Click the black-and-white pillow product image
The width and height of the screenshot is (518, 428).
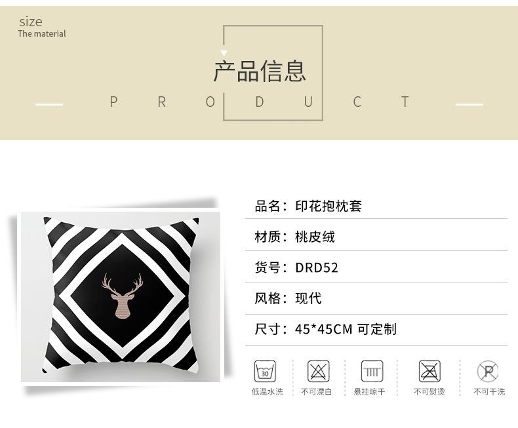121,296
